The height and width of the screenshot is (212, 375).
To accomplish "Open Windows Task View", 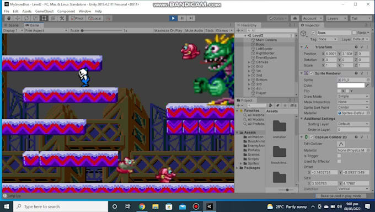I will click(128, 206).
